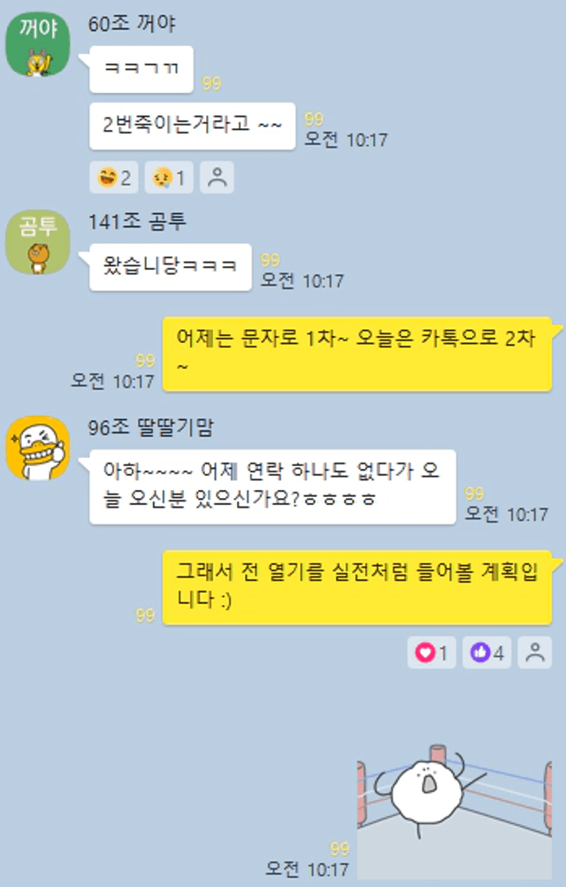Image resolution: width=566 pixels, height=887 pixels.
Task: Select the yellow 어제는 문자로 1차 message bubble
Action: [357, 354]
